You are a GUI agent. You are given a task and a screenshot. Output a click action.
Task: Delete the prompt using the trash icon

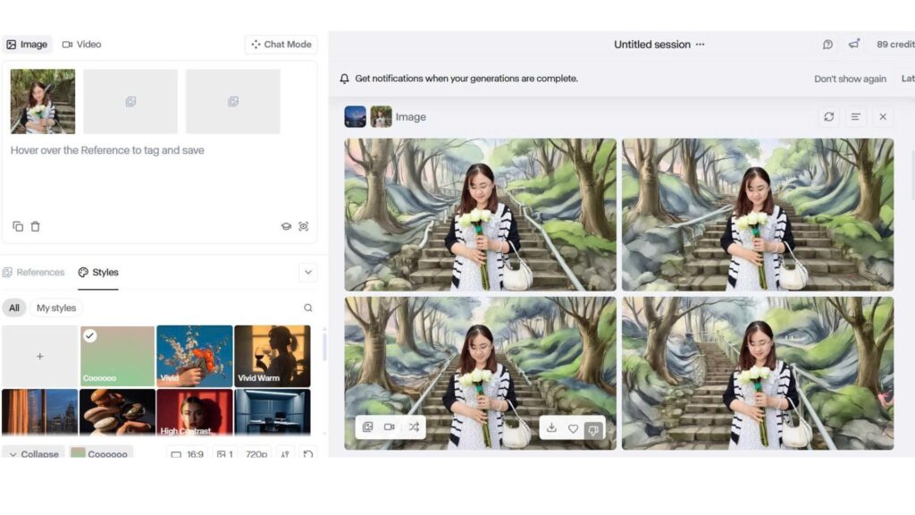pyautogui.click(x=36, y=226)
